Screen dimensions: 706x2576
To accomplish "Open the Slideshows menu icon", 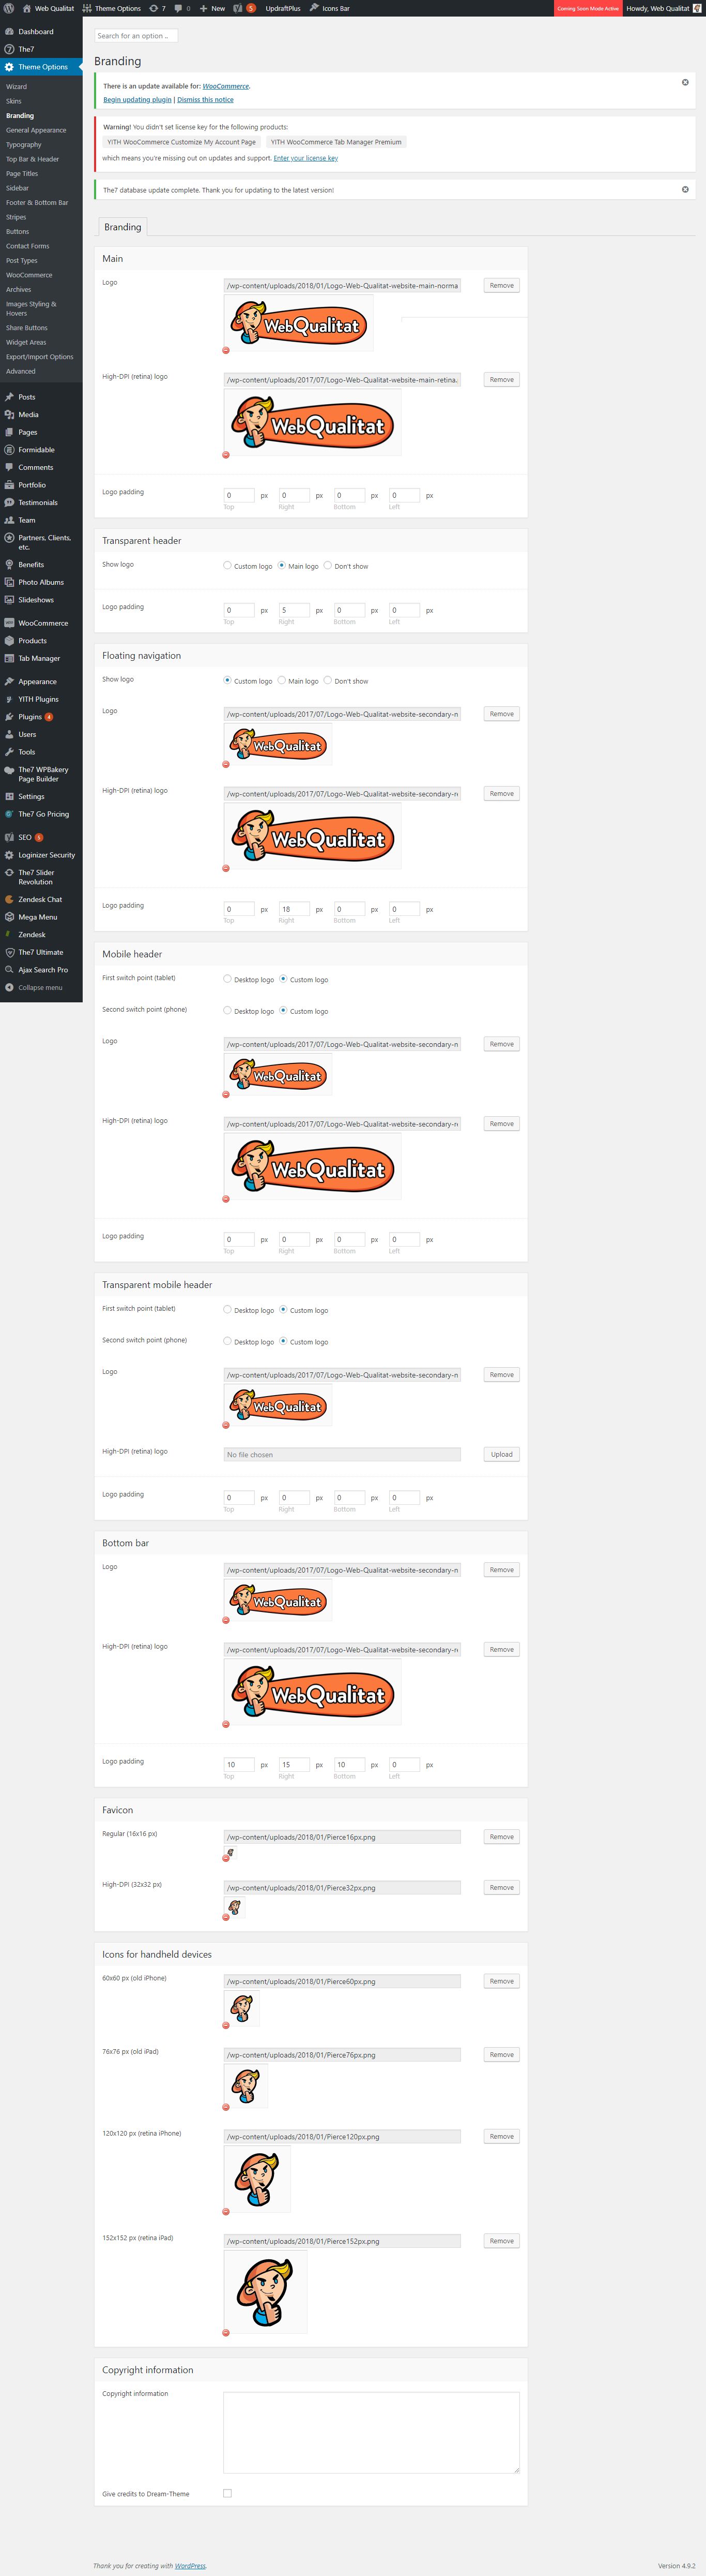I will coord(9,600).
